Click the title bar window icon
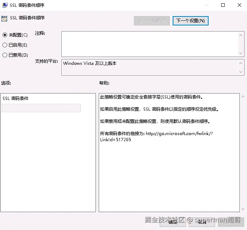 [5, 5]
